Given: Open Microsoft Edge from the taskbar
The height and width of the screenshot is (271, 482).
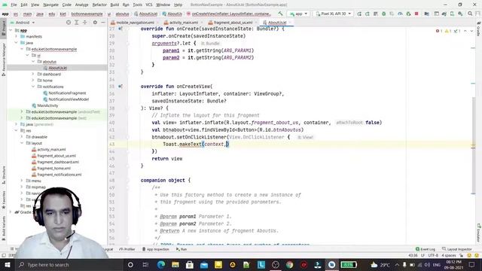Looking at the screenshot, I should pyautogui.click(x=161, y=264).
